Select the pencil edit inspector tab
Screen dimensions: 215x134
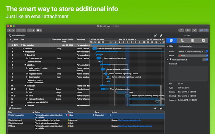[x=203, y=41]
